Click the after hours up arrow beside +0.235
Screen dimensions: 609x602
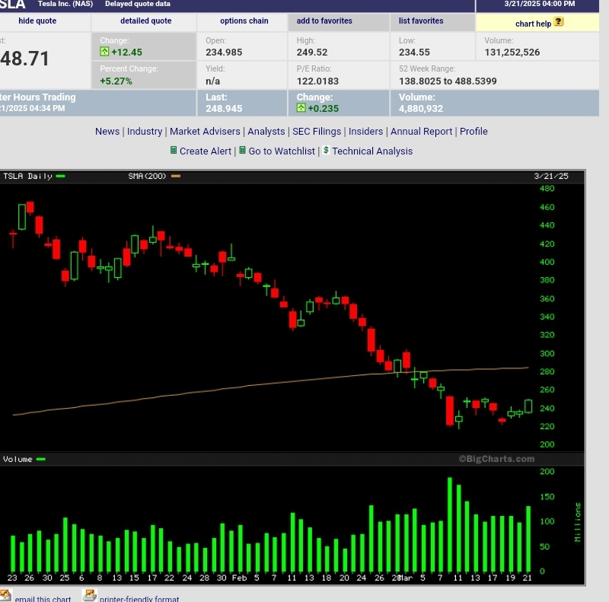[x=301, y=107]
